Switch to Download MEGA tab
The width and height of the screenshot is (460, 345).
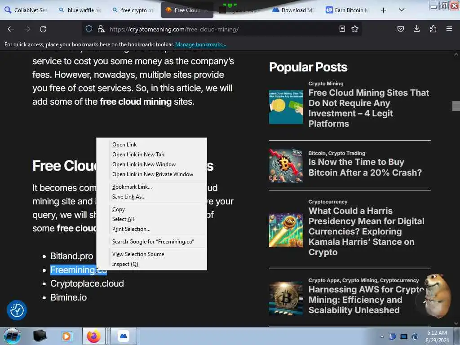(293, 10)
